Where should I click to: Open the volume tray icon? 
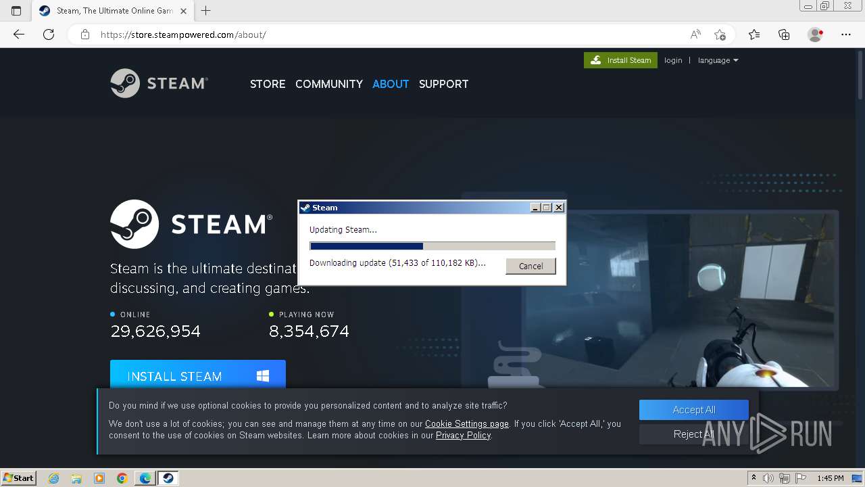(768, 478)
